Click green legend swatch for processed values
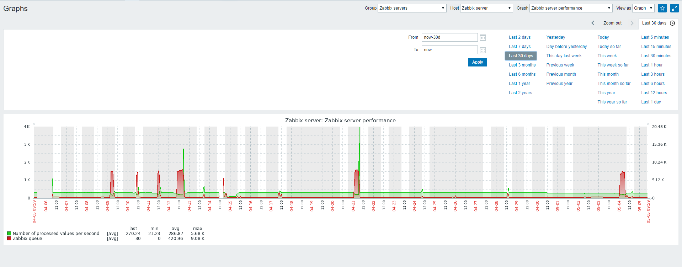682x267 pixels. pos(9,234)
